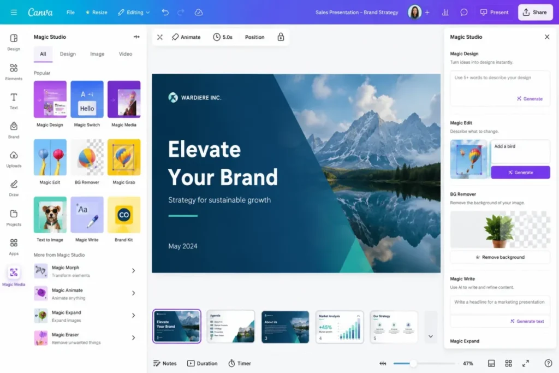Switch to the Video tab
The width and height of the screenshot is (559, 373).
(x=126, y=54)
